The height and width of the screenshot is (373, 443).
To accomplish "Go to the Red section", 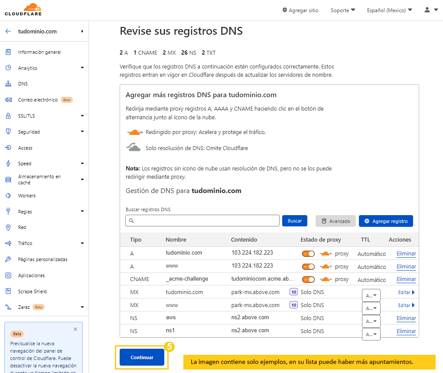I will [x=22, y=227].
